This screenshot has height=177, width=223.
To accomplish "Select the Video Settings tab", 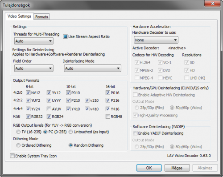I will (19, 16).
